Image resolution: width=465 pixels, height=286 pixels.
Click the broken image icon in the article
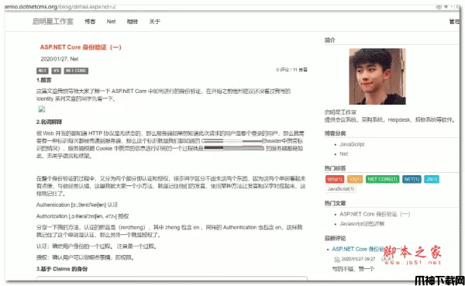(x=42, y=109)
